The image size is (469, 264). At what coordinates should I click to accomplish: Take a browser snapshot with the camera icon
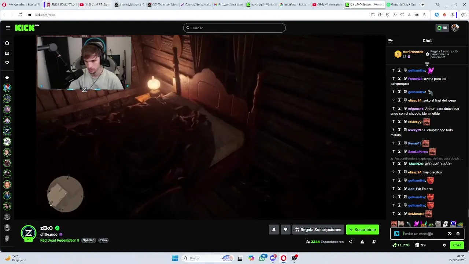[x=380, y=15]
